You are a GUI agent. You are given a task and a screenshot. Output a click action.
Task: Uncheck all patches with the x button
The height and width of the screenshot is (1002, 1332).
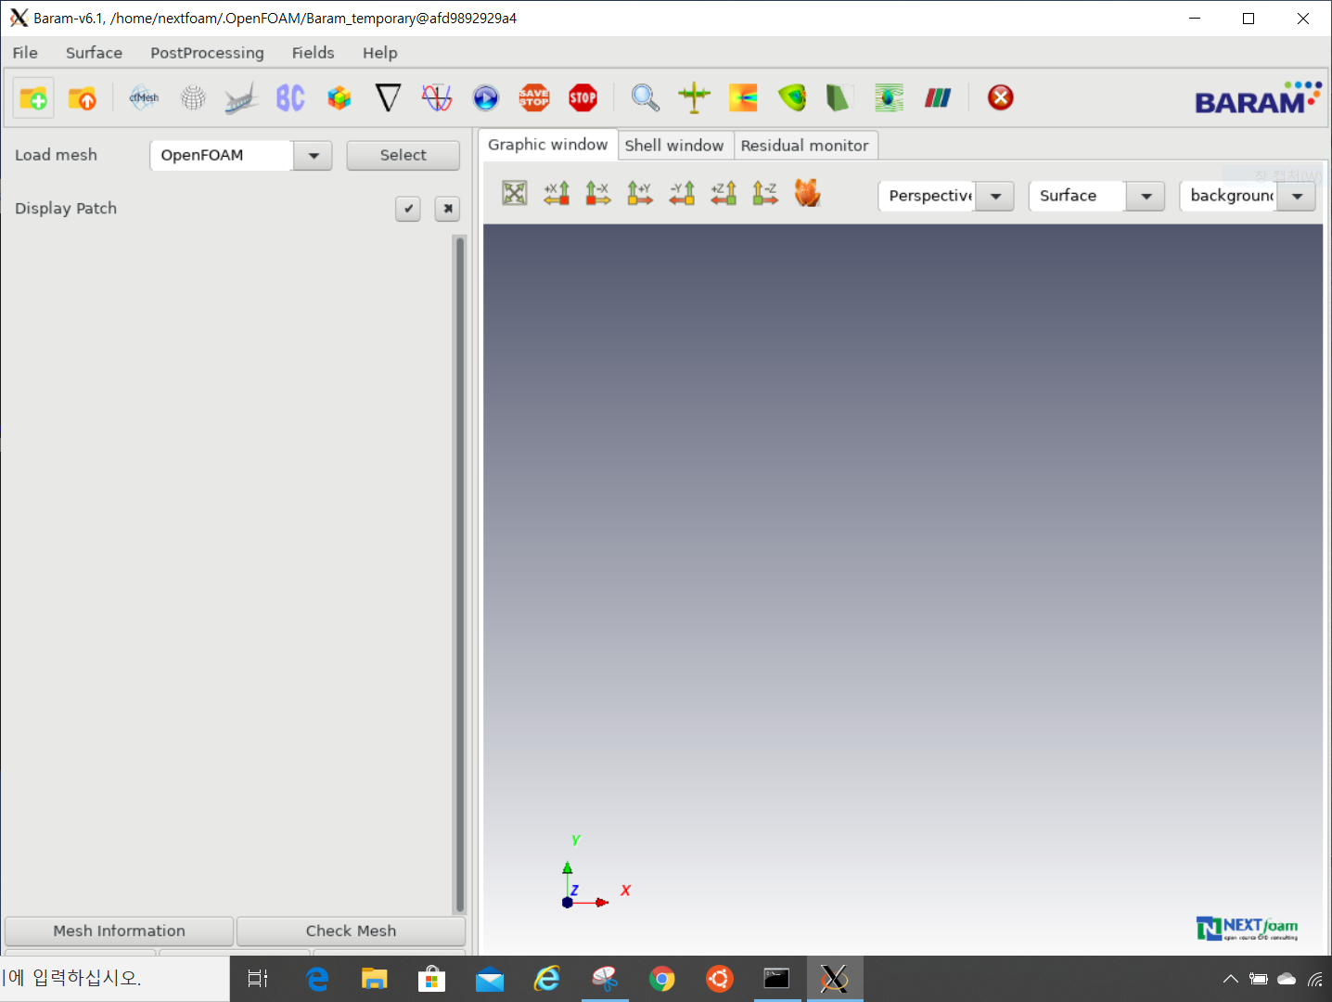pyautogui.click(x=447, y=209)
